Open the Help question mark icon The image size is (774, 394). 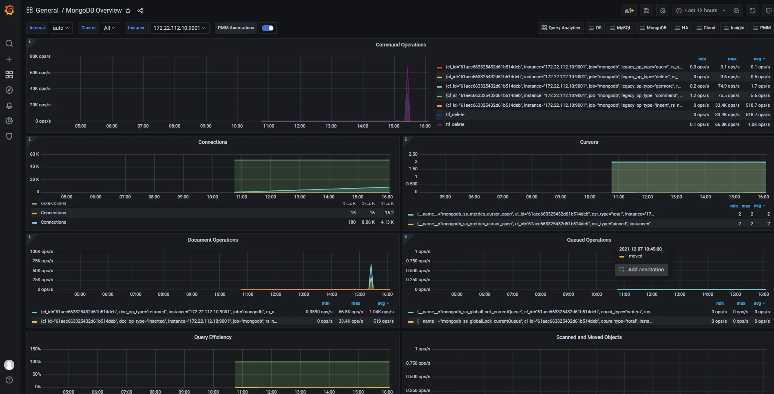[x=9, y=380]
